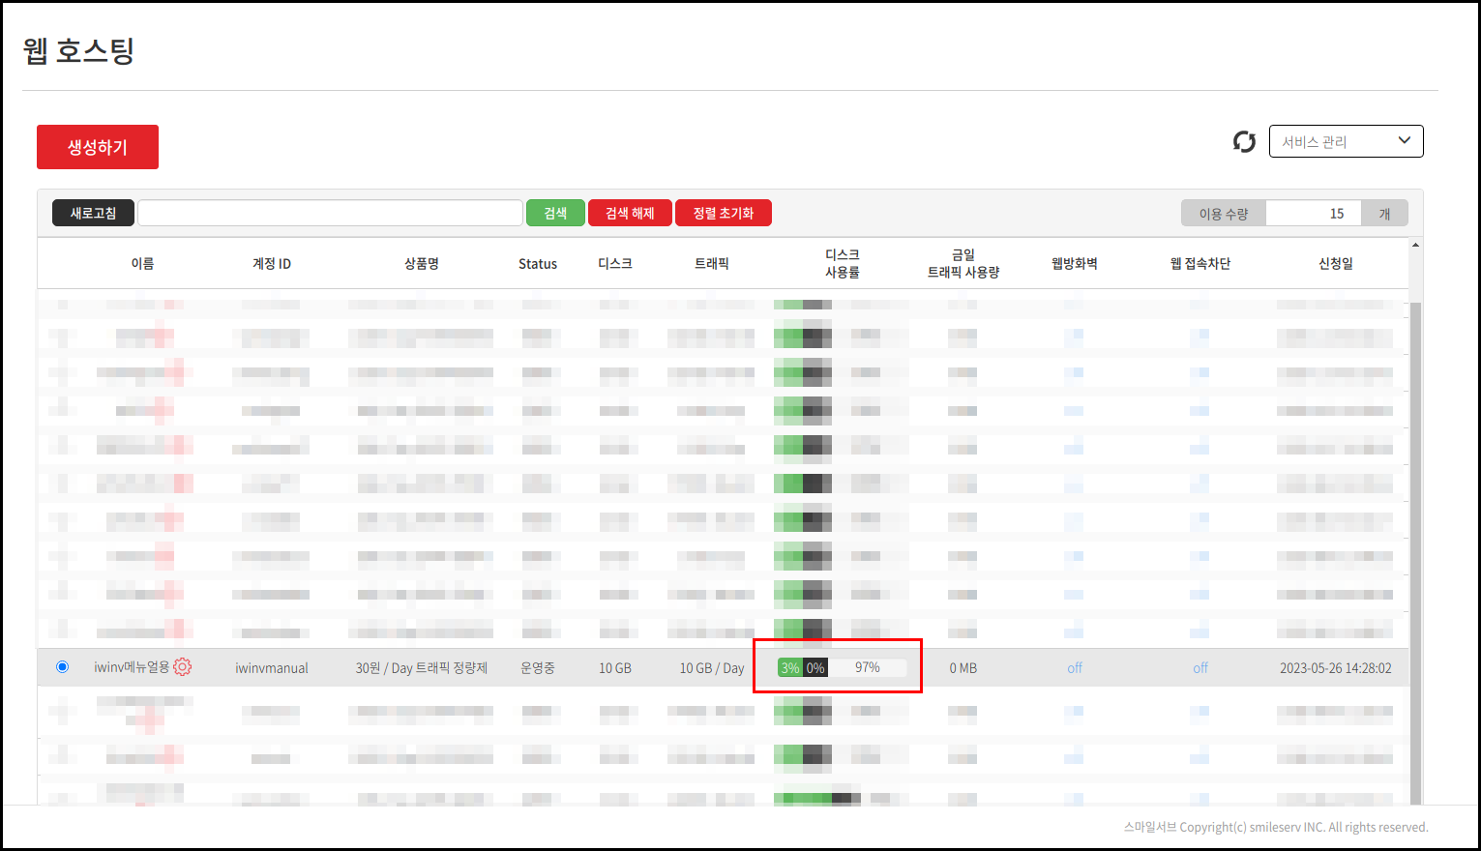The width and height of the screenshot is (1481, 851).
Task: Click the 웹 접속차단 column header
Action: click(1200, 263)
